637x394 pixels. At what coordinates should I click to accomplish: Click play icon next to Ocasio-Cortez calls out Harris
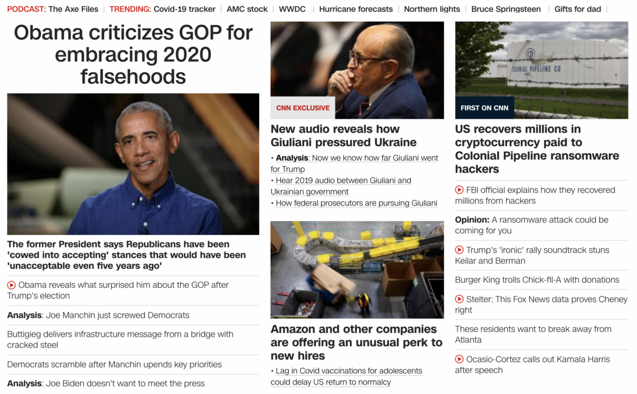coord(459,359)
